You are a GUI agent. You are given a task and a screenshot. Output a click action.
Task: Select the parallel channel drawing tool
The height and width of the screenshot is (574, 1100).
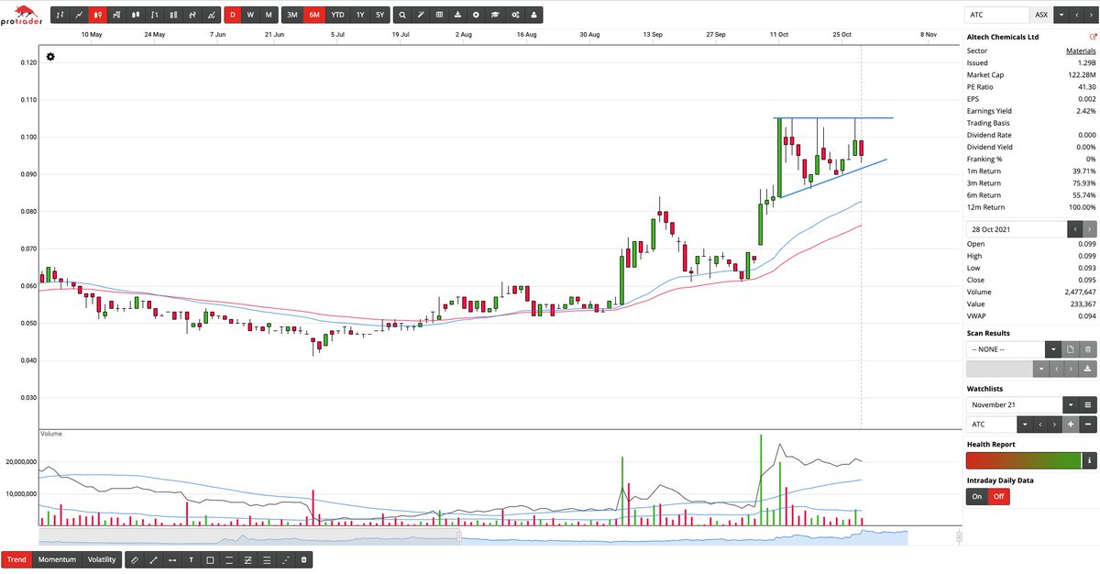tap(228, 559)
